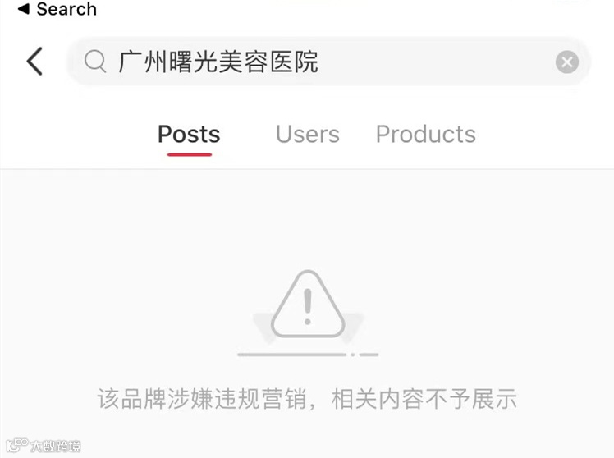Open the Products tab

point(426,135)
